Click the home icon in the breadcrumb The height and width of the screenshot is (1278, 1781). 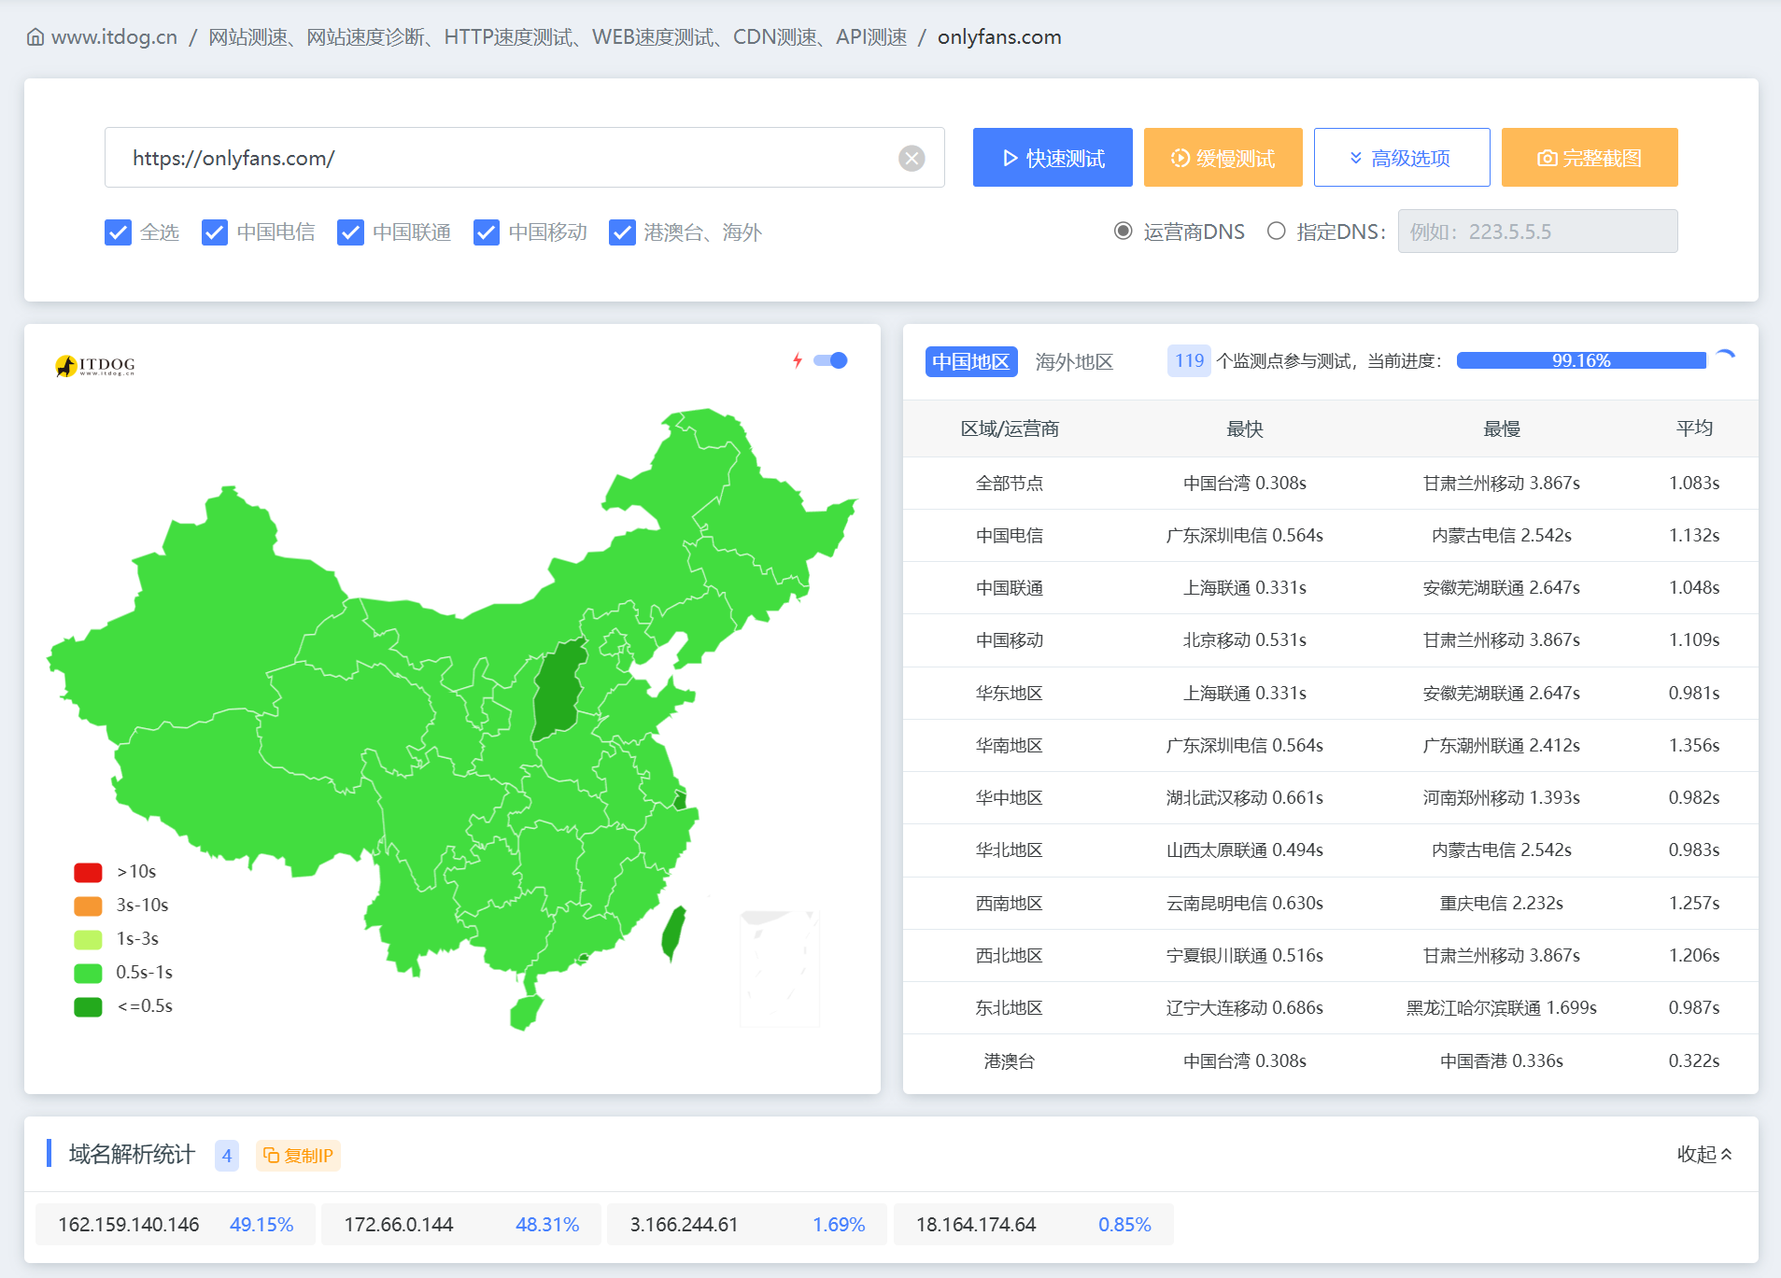[35, 37]
